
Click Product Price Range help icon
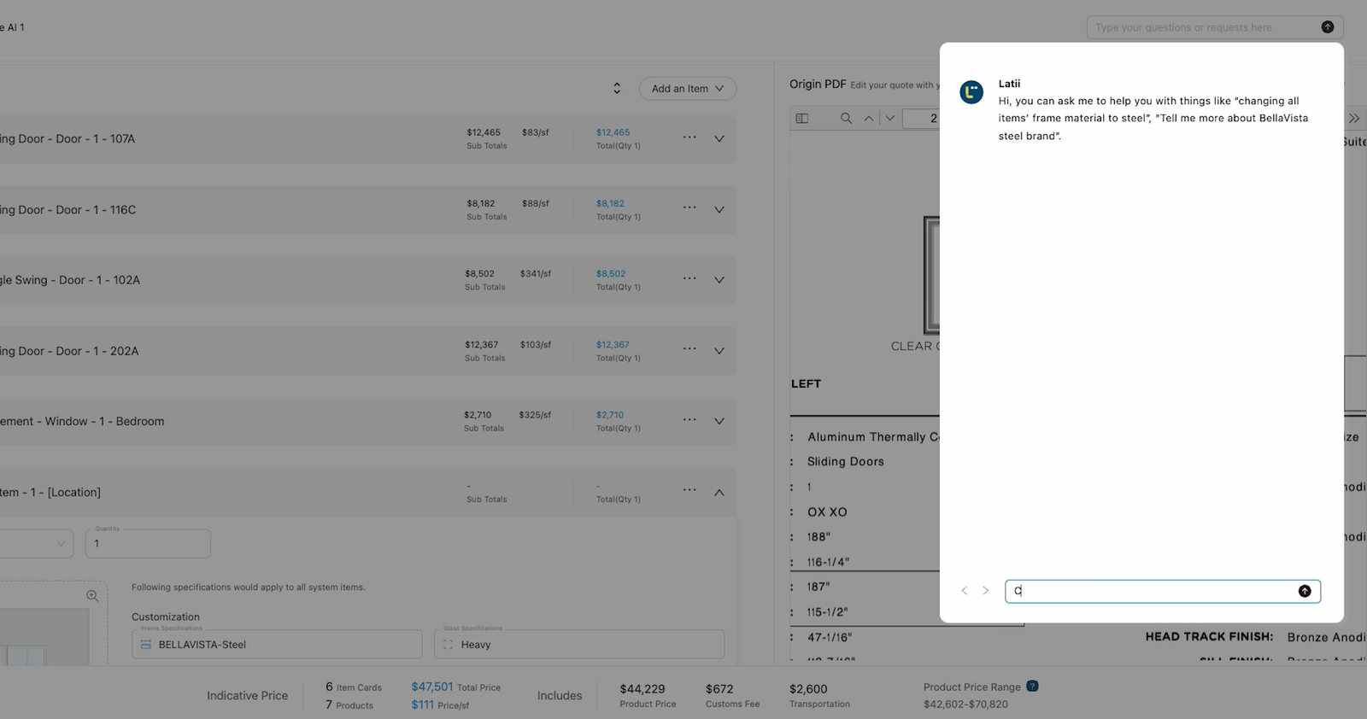[x=1032, y=686]
